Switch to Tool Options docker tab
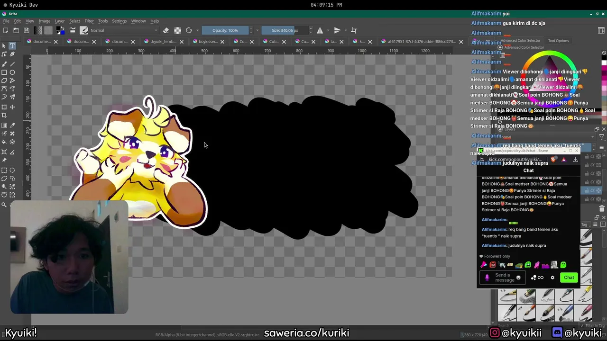Screen dimensions: 607x341 pos(558,41)
